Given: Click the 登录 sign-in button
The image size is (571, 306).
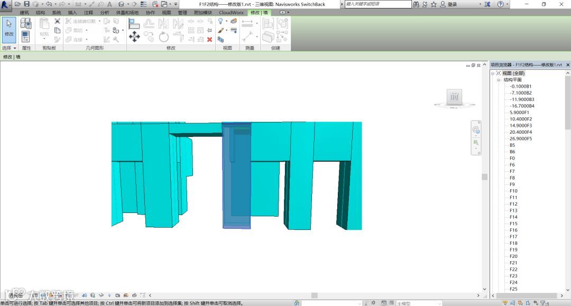Looking at the screenshot, I should point(452,4).
